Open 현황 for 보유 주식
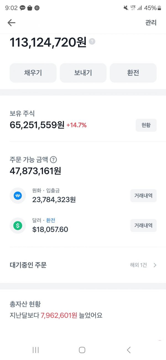The image size is (166, 360). pyautogui.click(x=146, y=125)
